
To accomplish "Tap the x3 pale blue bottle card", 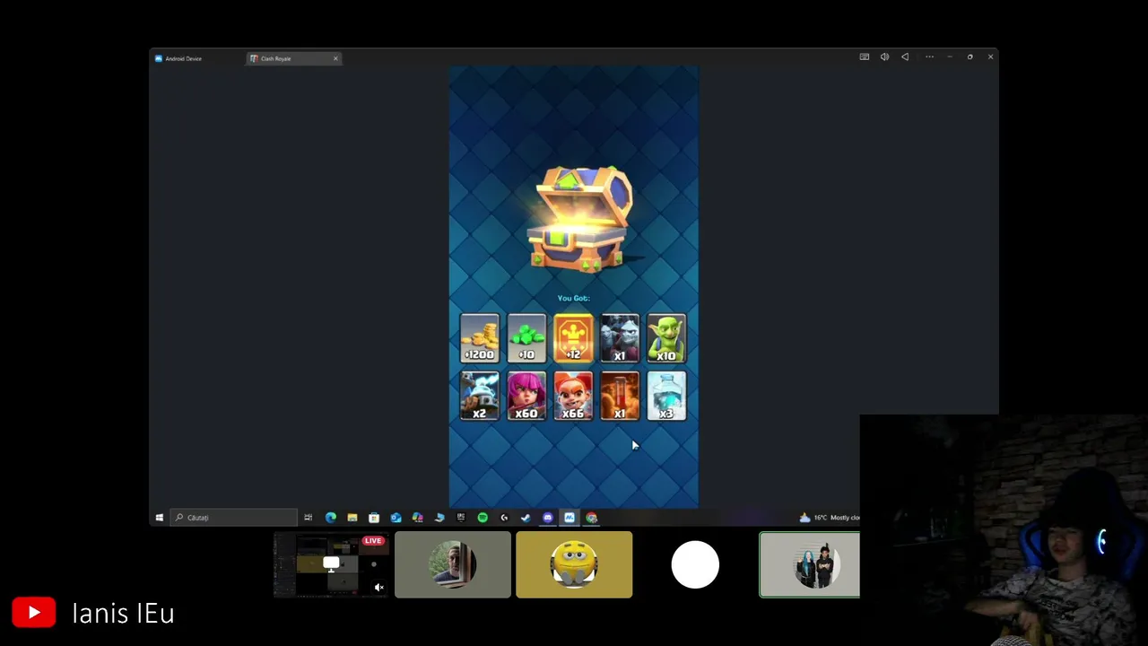I will 666,397.
